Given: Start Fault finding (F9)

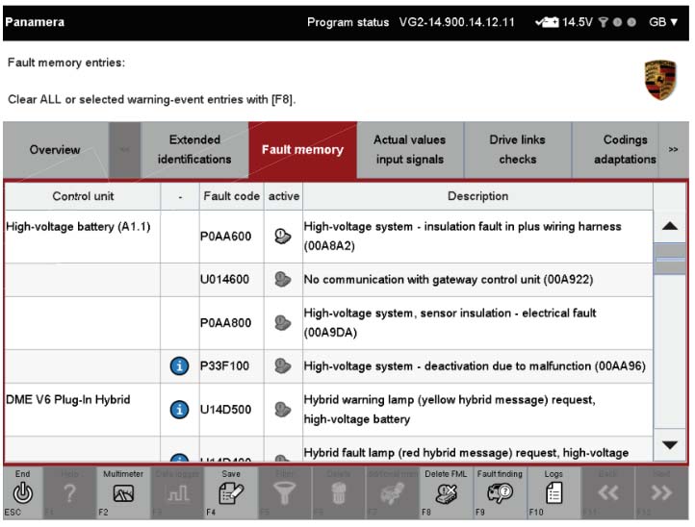Looking at the screenshot, I should point(500,493).
